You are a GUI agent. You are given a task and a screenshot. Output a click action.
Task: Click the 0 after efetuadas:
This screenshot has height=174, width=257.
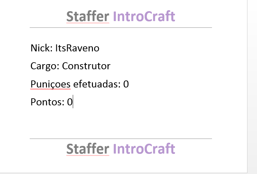126,84
